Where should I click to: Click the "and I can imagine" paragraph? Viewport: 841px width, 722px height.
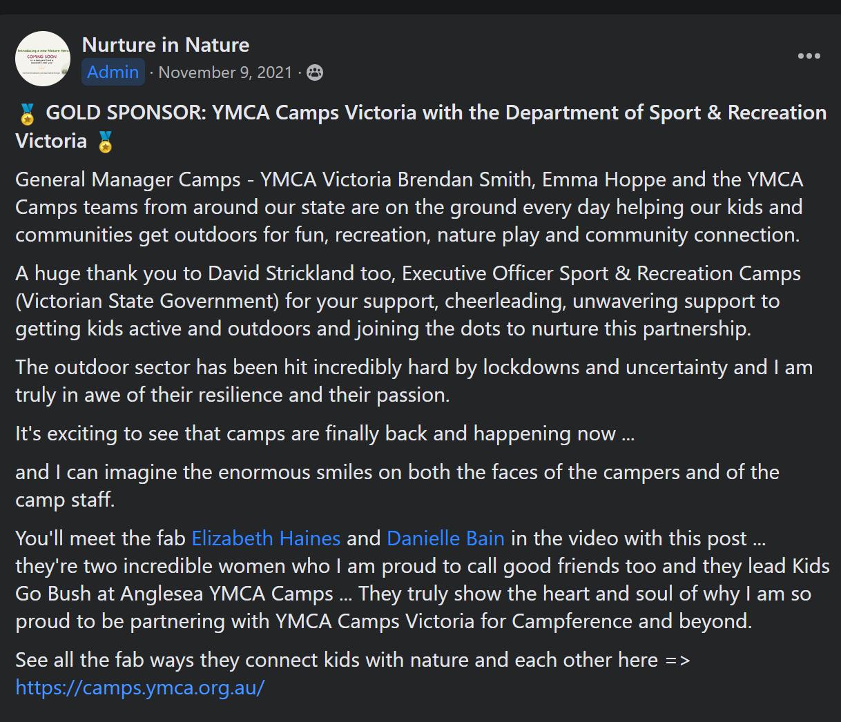pos(397,485)
